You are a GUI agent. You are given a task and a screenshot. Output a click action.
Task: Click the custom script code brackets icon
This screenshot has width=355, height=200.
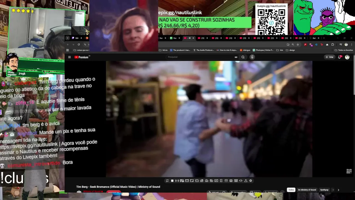coord(241,181)
